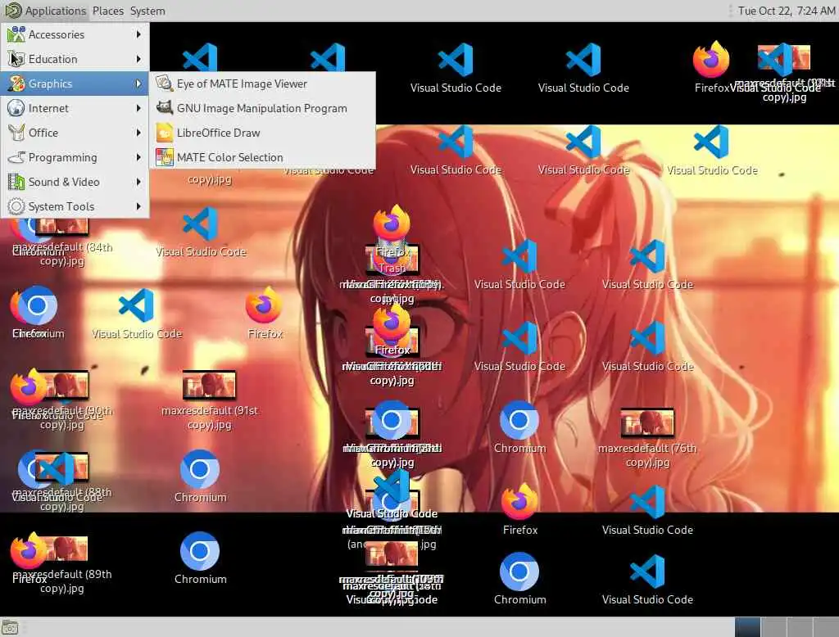Viewport: 839px width, 637px height.
Task: Switch to the third workspace
Action: click(800, 627)
